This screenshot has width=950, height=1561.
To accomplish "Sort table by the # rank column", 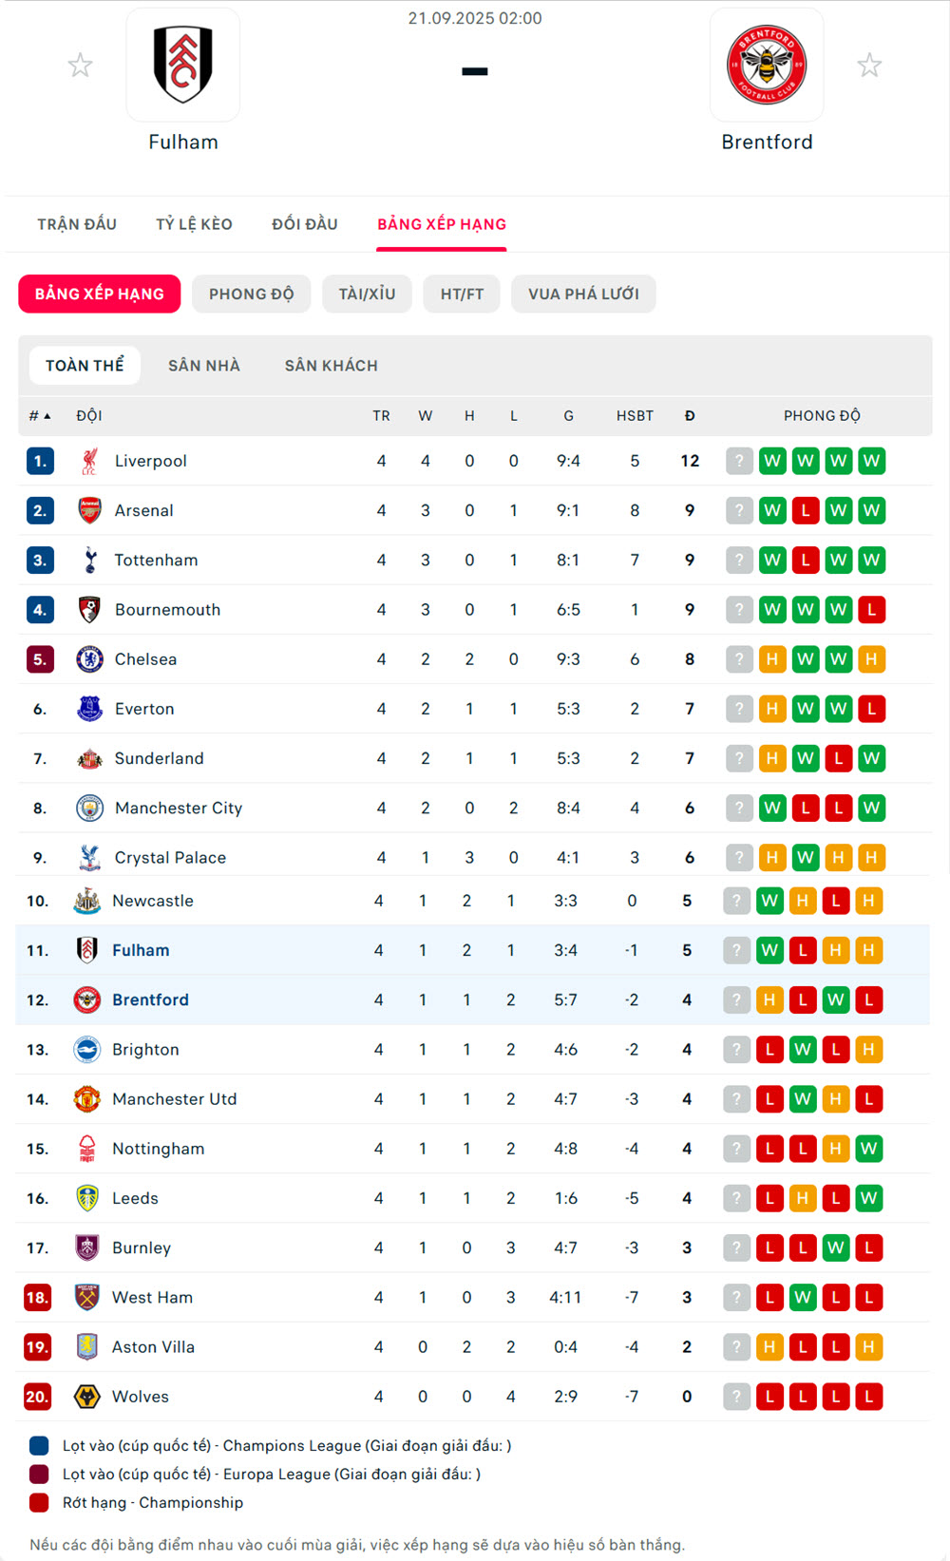I will pos(39,416).
